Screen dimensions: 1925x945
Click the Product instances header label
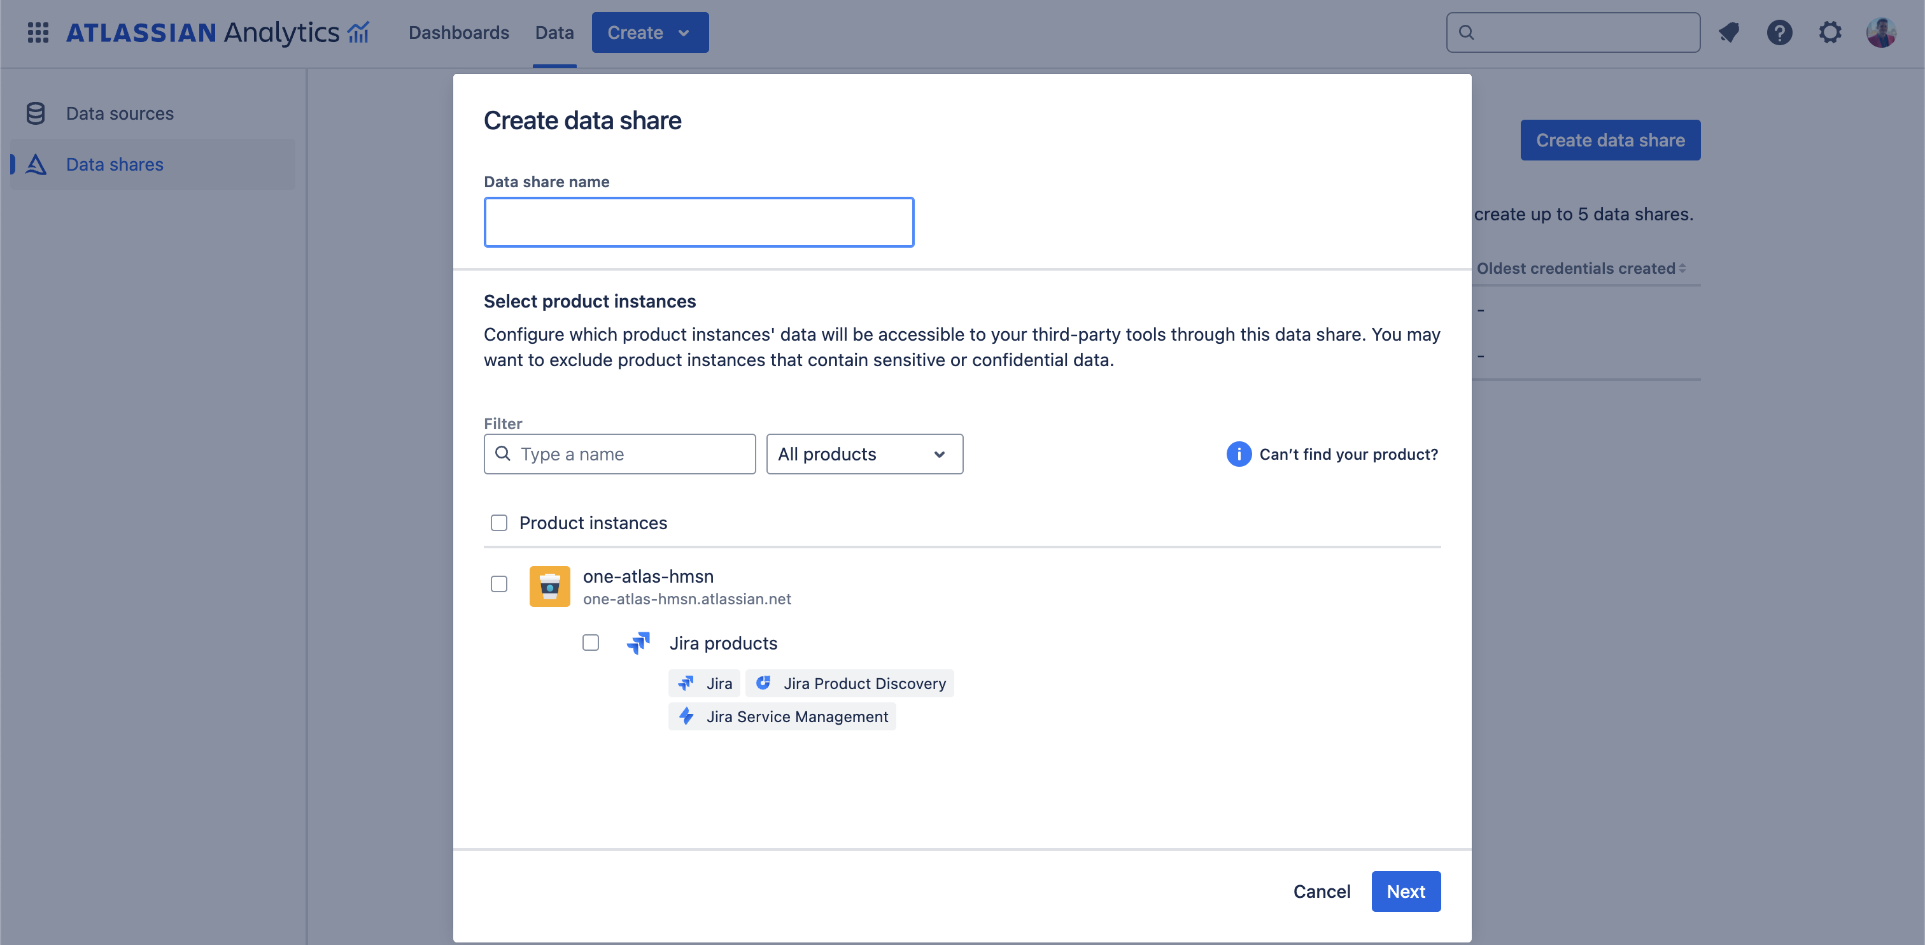click(x=593, y=523)
